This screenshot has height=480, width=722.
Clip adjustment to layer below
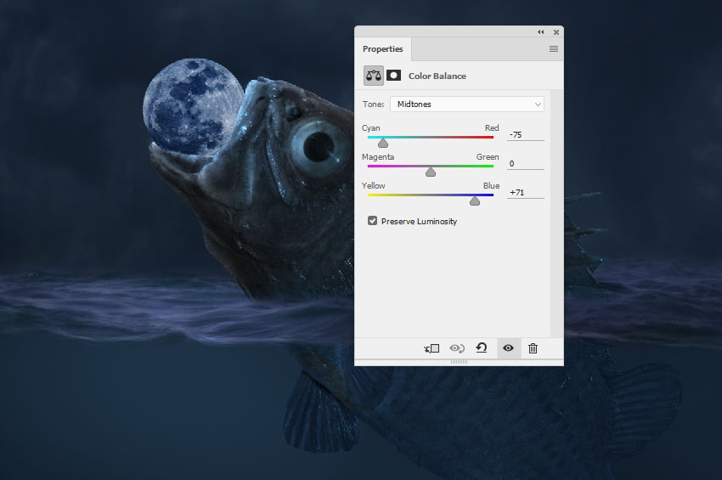tap(432, 348)
